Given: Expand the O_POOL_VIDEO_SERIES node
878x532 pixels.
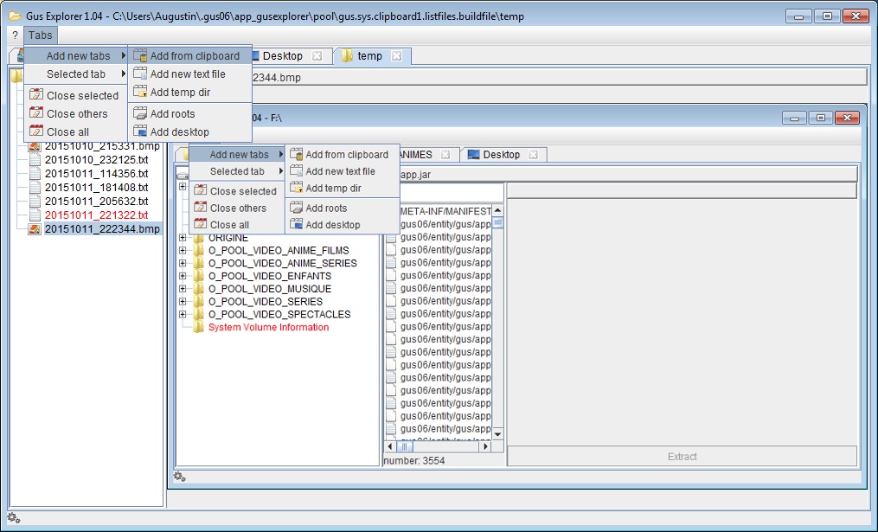Looking at the screenshot, I should click(183, 302).
